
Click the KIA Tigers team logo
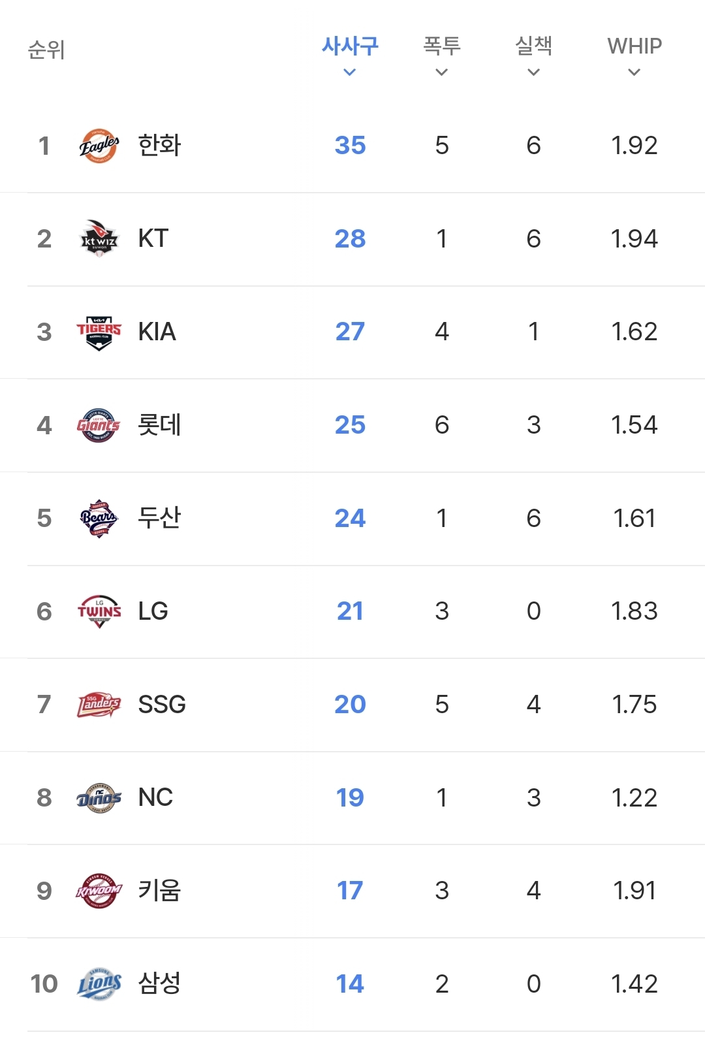tap(99, 332)
